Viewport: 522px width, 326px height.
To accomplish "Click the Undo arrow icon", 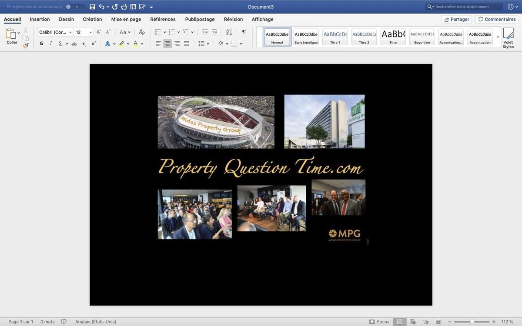I will (101, 7).
